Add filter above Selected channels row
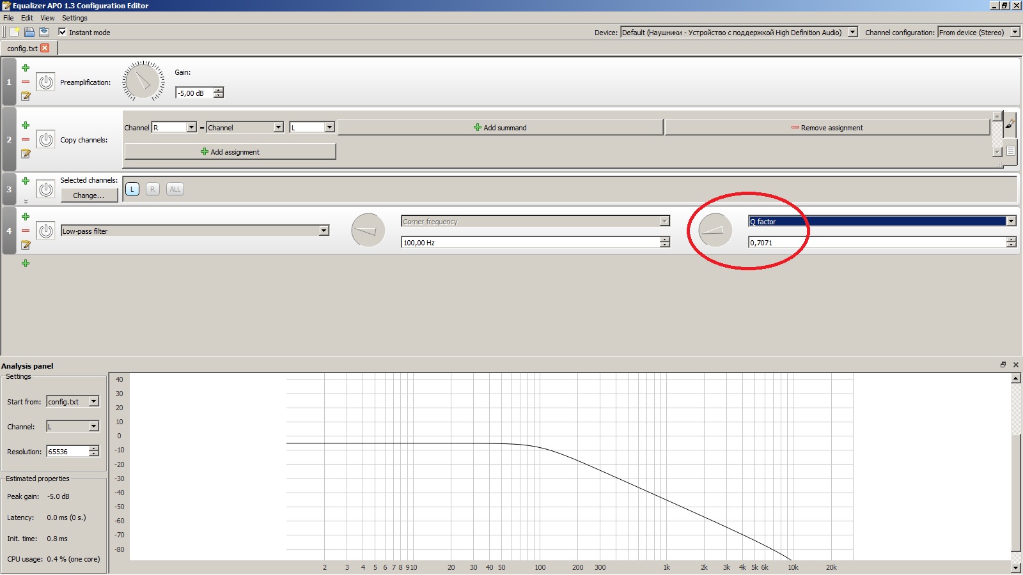Screen dimensions: 1023x575 [x=26, y=181]
